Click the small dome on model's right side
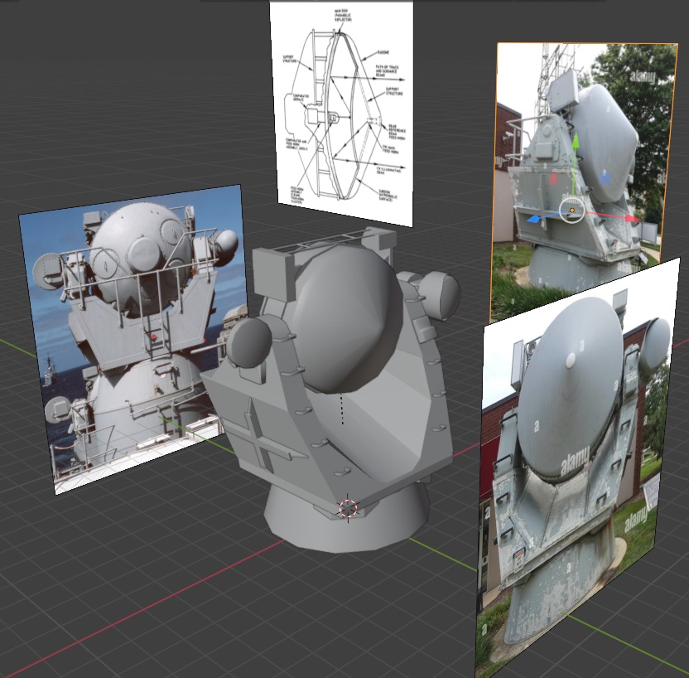689x678 pixels. click(x=440, y=293)
